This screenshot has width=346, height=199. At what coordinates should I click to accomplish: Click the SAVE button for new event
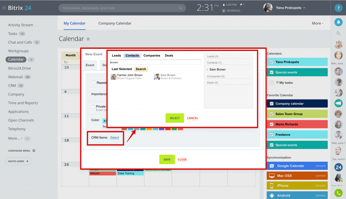click(167, 159)
